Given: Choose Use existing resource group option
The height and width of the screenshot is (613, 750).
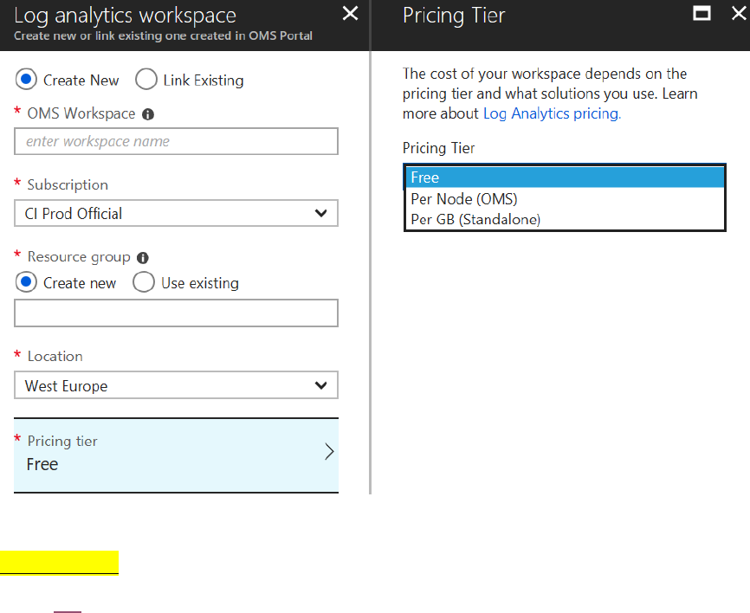Looking at the screenshot, I should click(x=144, y=282).
